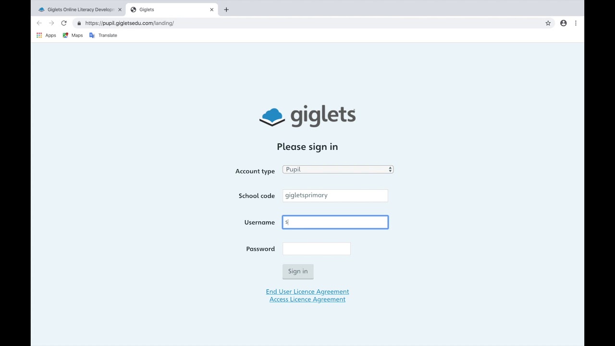Close the Giglets Online Literacy tab
The width and height of the screenshot is (615, 346).
pyautogui.click(x=120, y=10)
